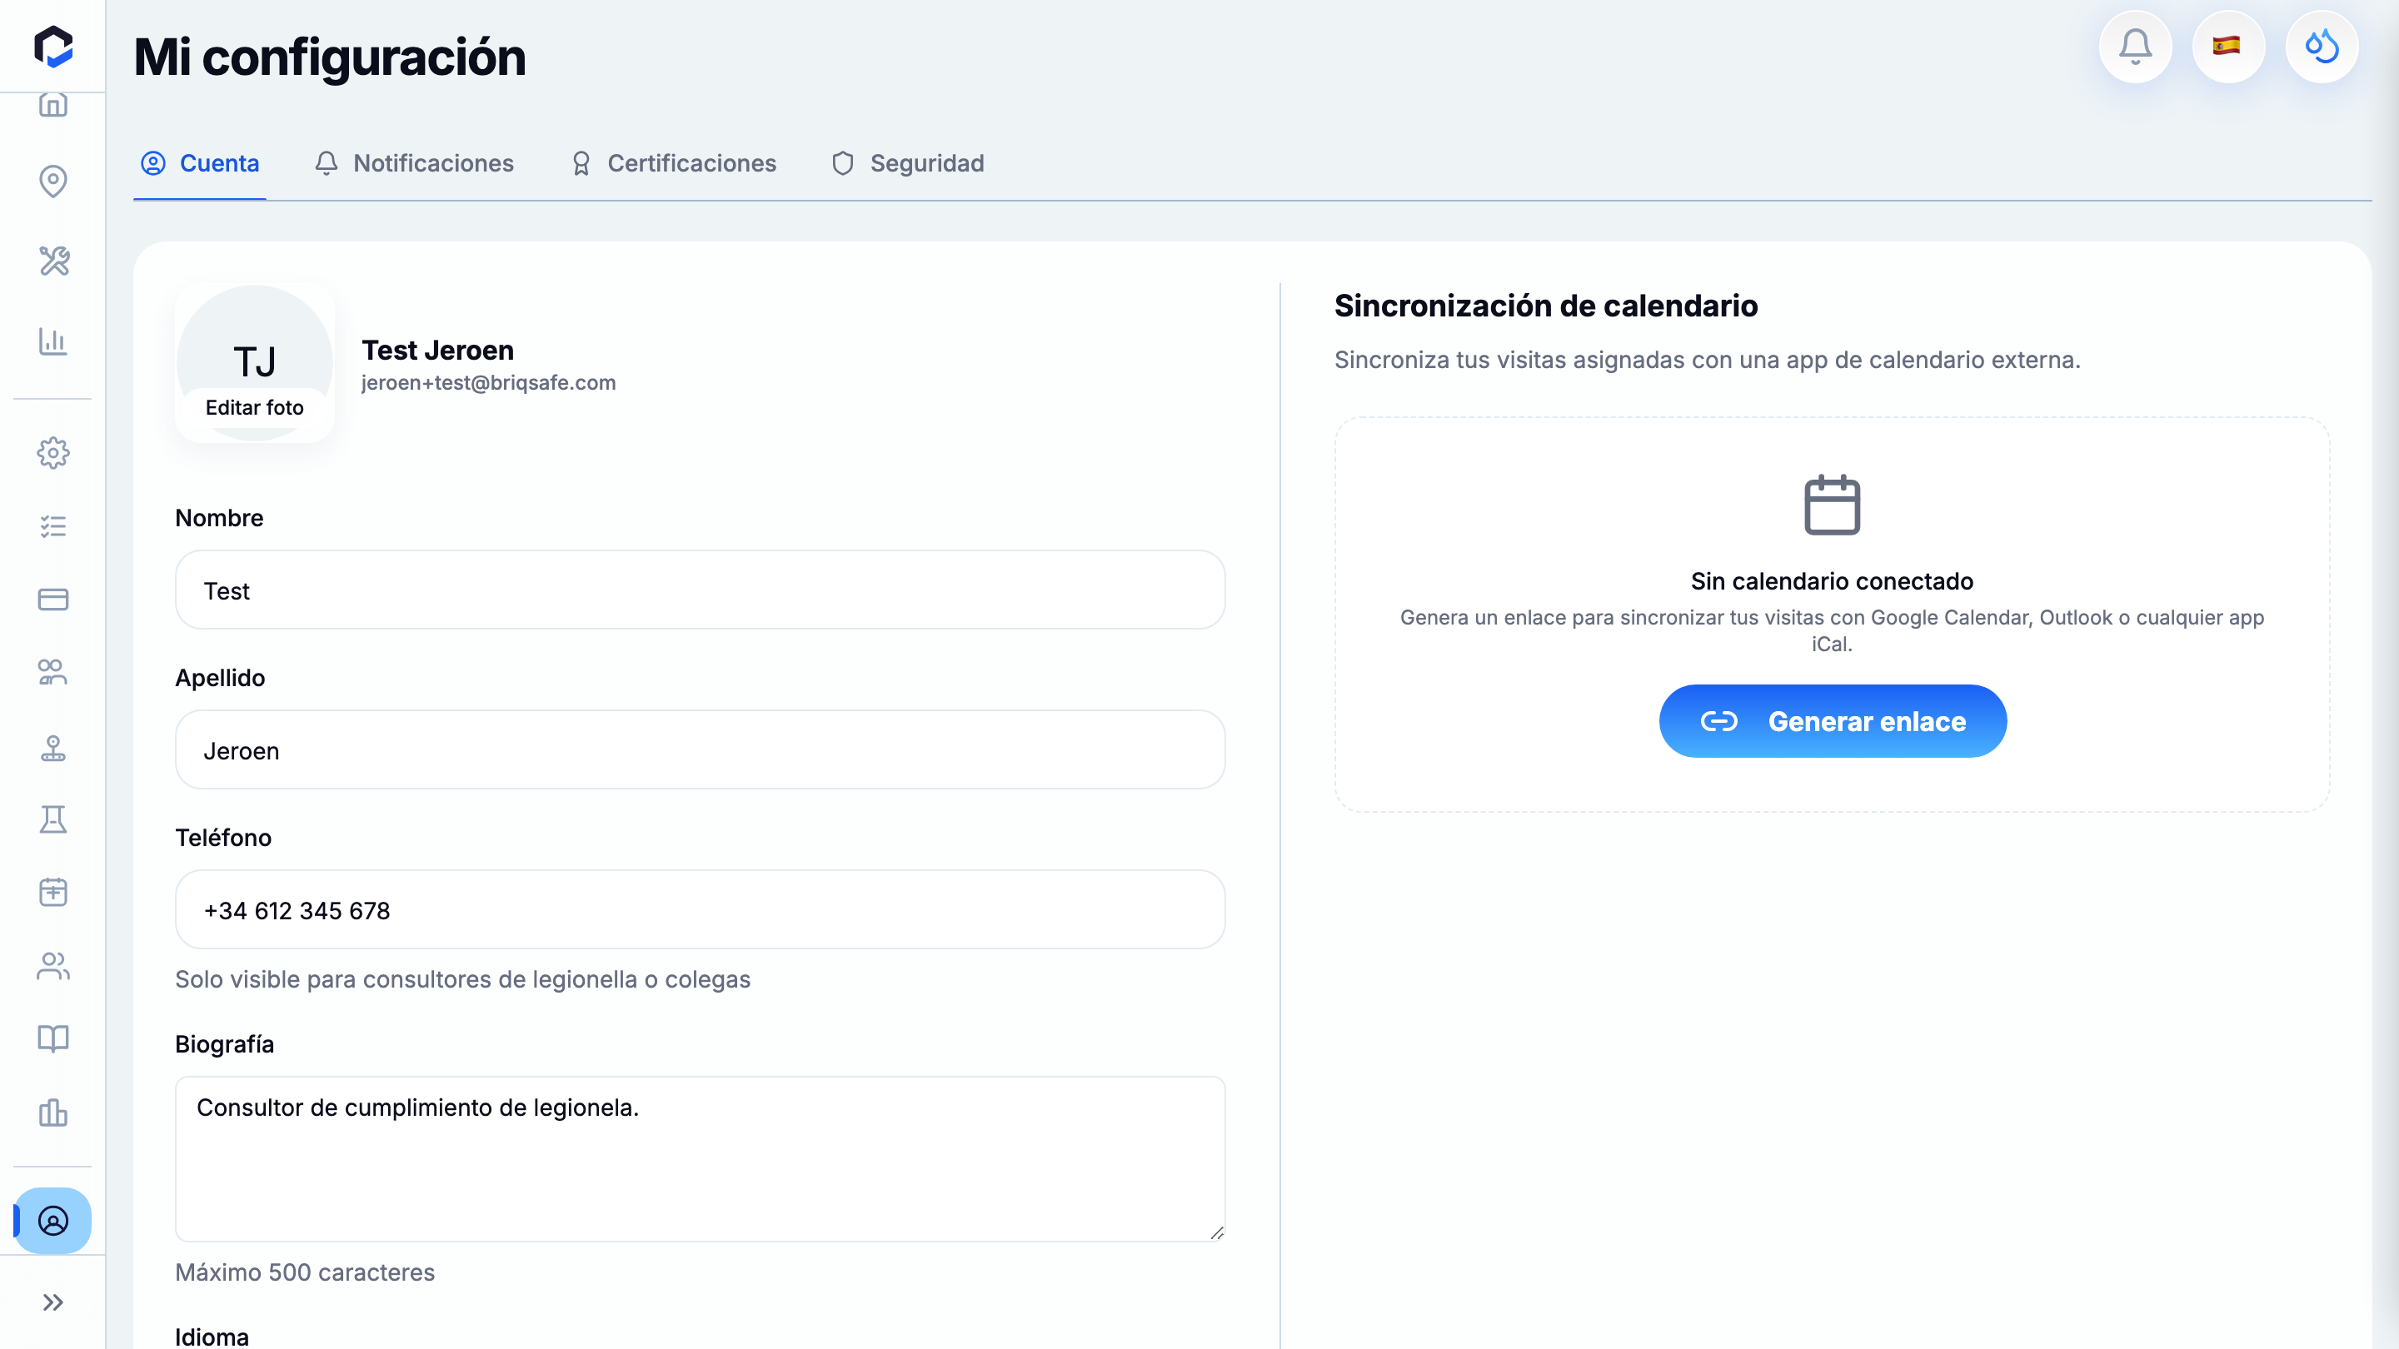Viewport: 2399px width, 1349px height.
Task: Click the Nombre input field
Action: (700, 590)
